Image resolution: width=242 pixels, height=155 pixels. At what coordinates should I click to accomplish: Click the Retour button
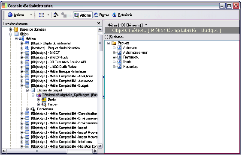pos(101,15)
